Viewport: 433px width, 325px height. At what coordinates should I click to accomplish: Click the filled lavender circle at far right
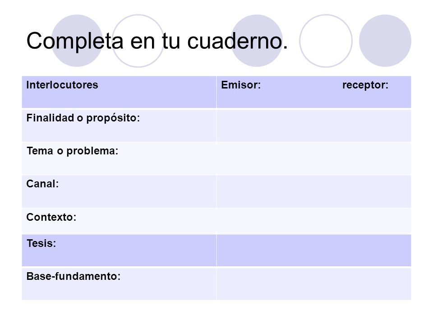click(385, 41)
